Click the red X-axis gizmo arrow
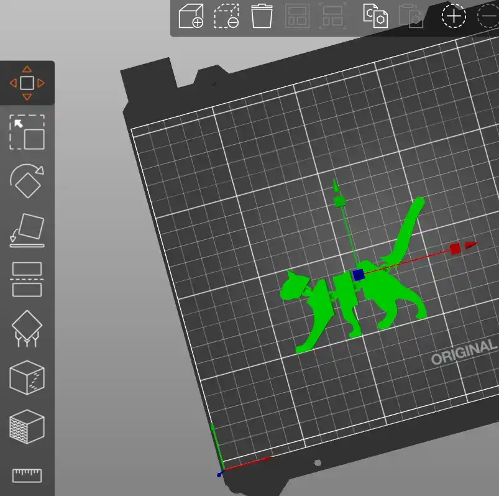This screenshot has height=496, width=499. tap(471, 245)
